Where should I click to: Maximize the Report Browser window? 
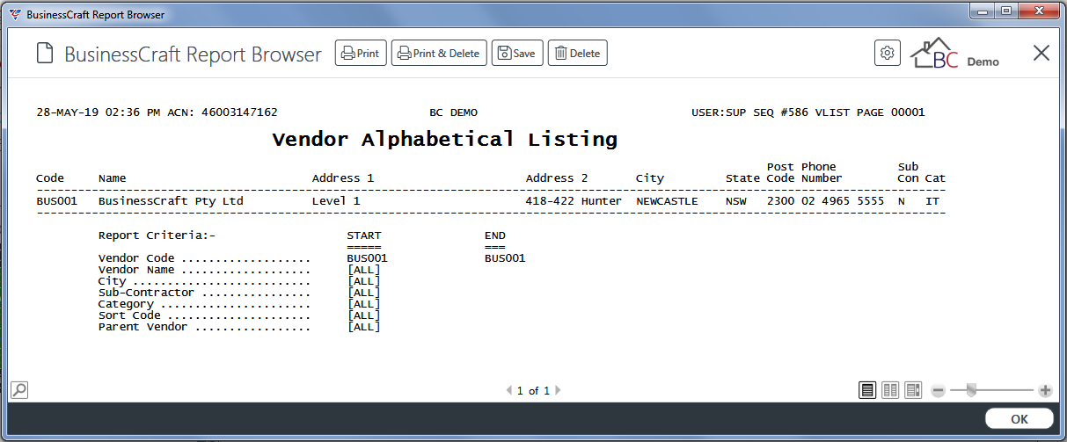point(1005,11)
